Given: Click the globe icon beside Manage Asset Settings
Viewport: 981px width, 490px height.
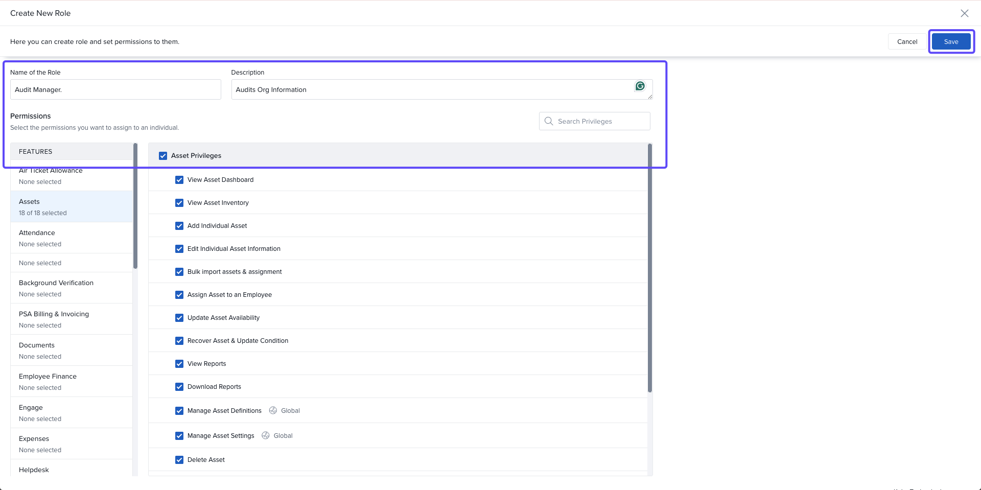Looking at the screenshot, I should click(266, 435).
